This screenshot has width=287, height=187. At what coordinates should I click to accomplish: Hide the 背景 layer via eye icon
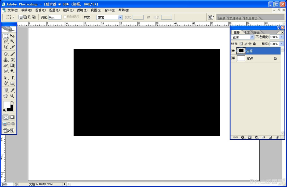[233, 58]
